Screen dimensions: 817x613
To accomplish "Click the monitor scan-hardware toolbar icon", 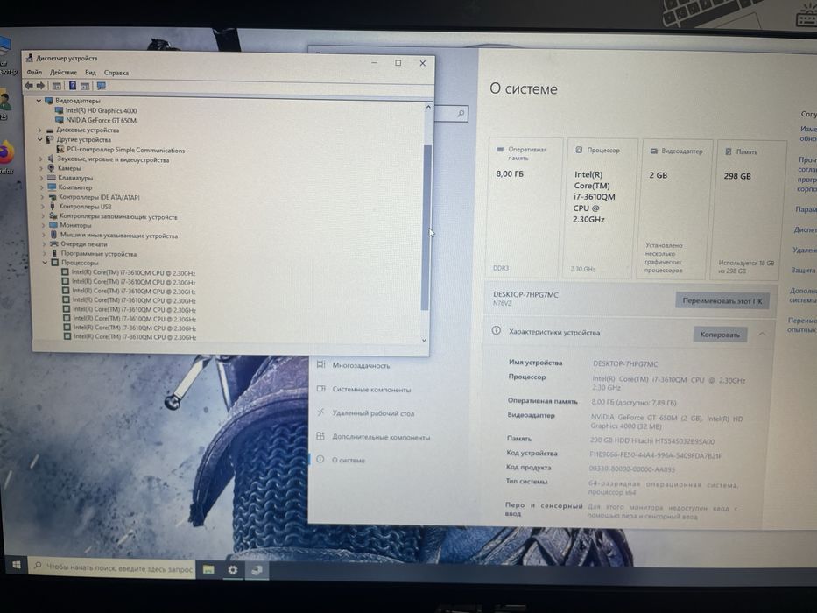I will 101,86.
